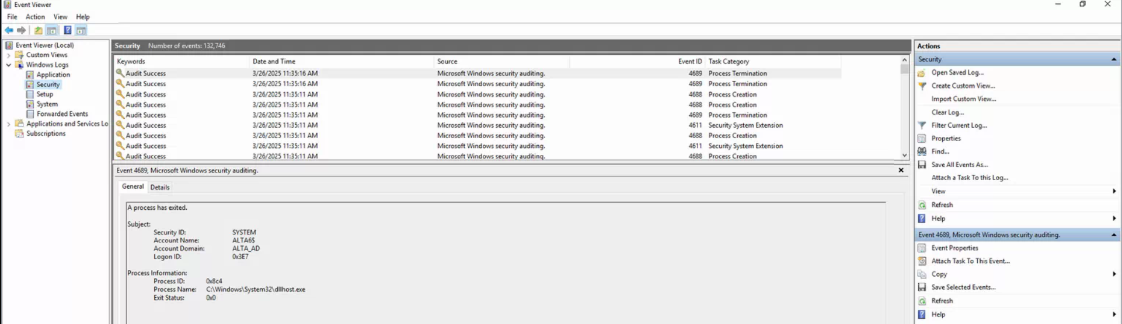Screen dimensions: 1122x324
Task: Click Windows Logs folder icon in tree
Action: (x=19, y=65)
